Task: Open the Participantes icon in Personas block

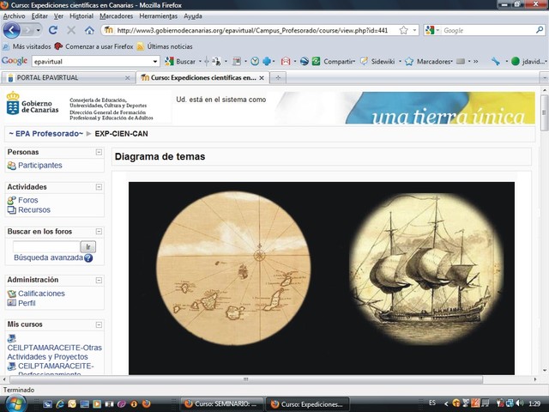Action: pos(11,166)
